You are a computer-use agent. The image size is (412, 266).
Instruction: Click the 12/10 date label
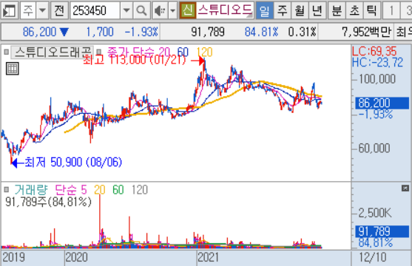point(373,257)
